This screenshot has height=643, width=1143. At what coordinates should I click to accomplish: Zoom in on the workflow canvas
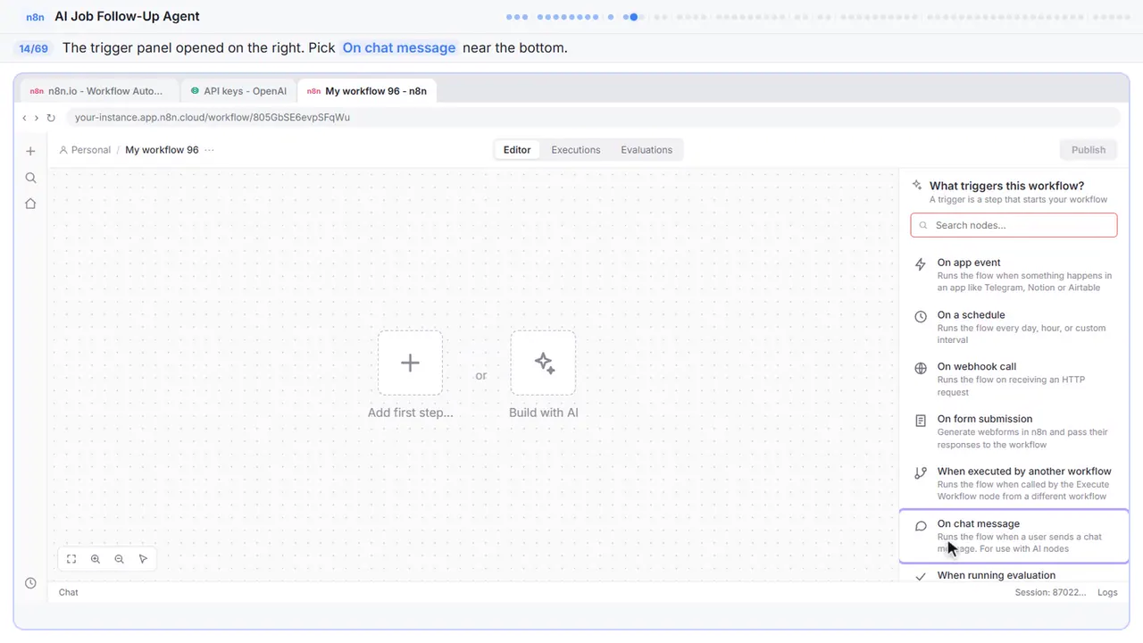click(x=96, y=559)
